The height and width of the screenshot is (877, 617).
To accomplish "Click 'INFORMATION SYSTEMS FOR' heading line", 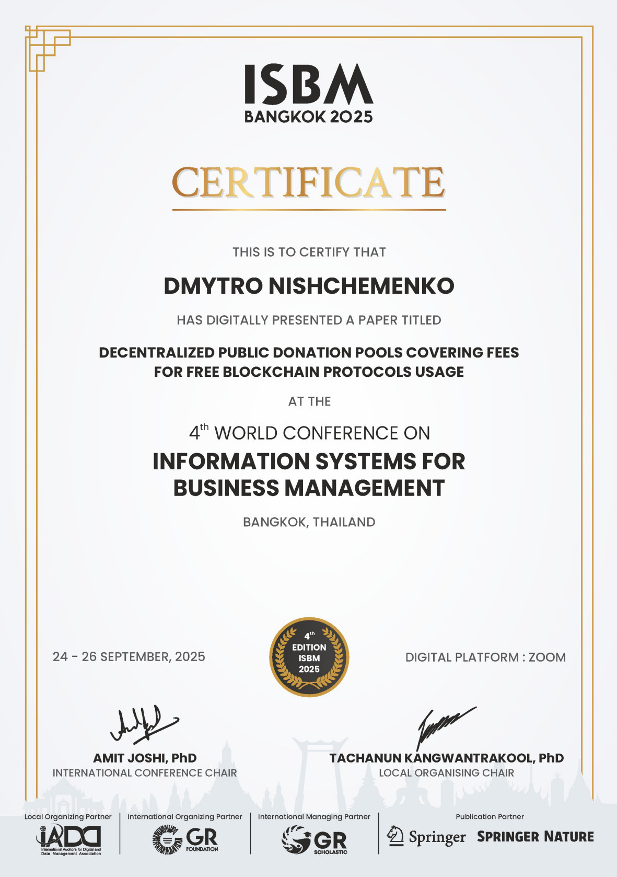I will click(309, 461).
